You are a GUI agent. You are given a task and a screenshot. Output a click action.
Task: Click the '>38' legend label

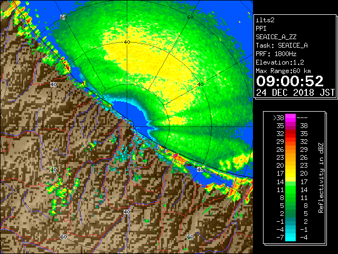point(278,118)
